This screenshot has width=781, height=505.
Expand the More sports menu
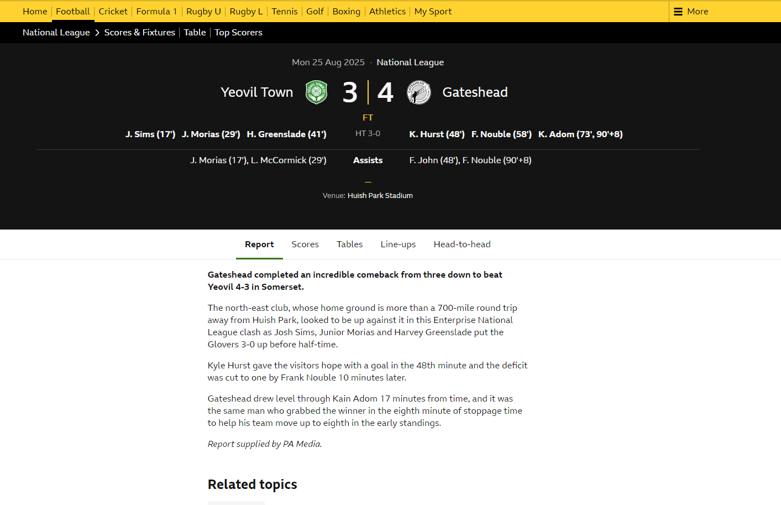(691, 11)
